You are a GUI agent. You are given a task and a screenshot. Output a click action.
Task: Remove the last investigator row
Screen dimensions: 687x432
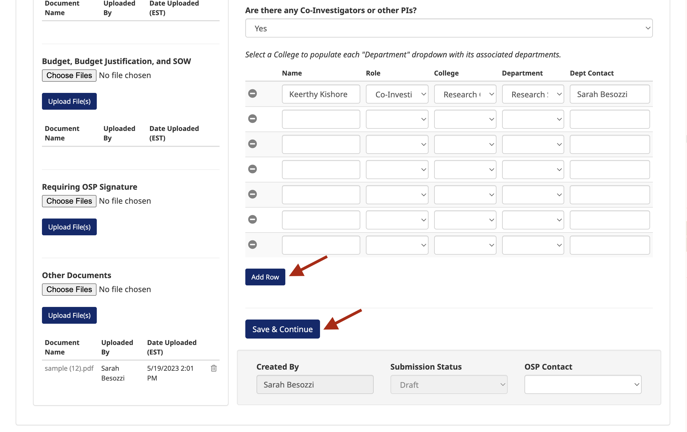[x=252, y=245]
